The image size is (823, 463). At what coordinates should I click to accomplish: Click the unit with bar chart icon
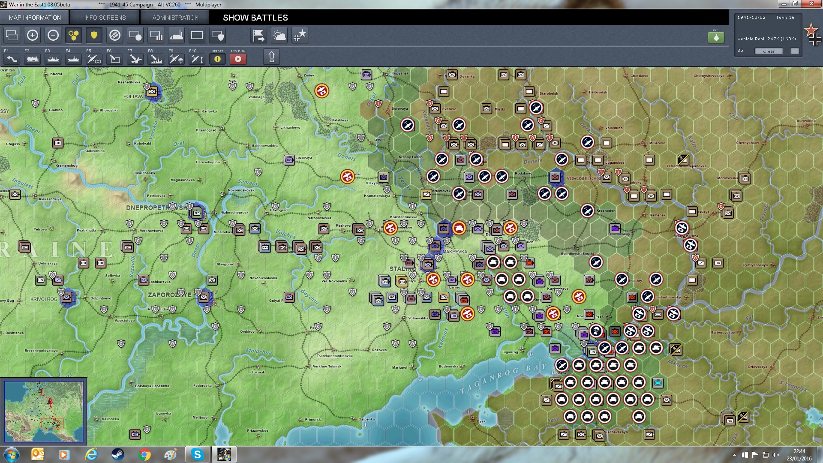click(x=156, y=35)
